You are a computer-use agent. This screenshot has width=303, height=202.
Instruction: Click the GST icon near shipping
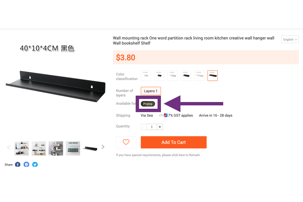coord(166,115)
